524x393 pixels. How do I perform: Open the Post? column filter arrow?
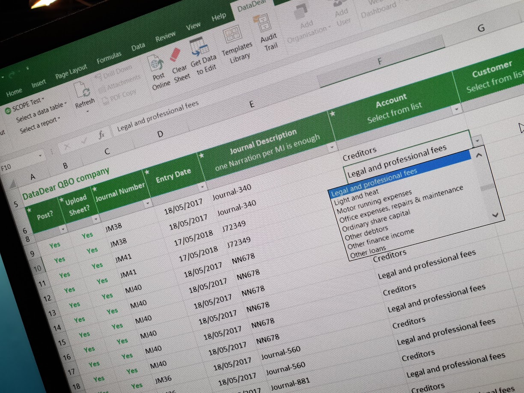[64, 230]
